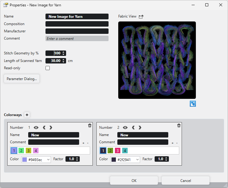Open the Parameter Dialog
228x188 pixels.
coord(22,79)
